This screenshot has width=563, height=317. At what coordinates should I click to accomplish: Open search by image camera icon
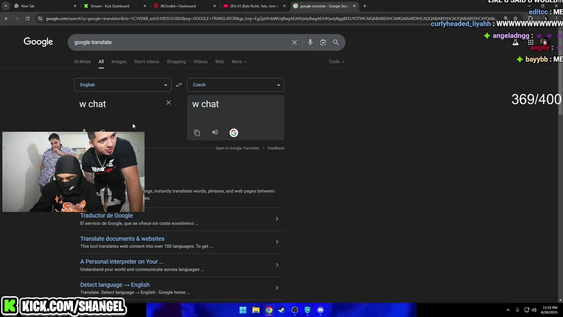pos(323,42)
